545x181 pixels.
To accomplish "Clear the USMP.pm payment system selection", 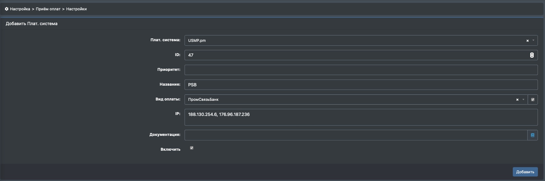I will 527,41.
